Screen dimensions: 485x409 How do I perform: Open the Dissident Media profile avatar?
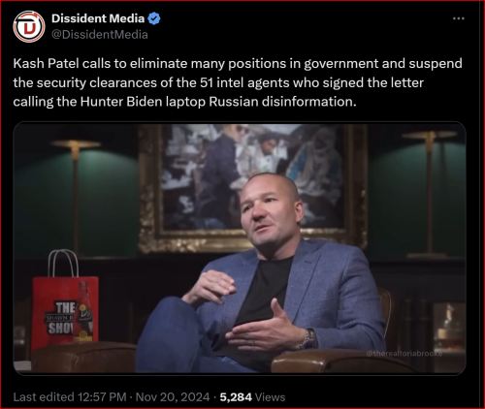29,27
